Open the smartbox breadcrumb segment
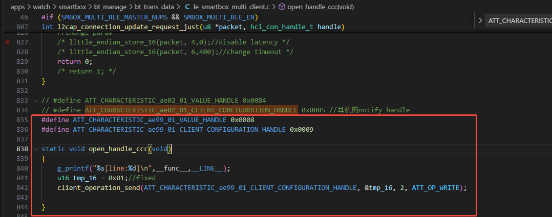The height and width of the screenshot is (217, 552). (72, 7)
